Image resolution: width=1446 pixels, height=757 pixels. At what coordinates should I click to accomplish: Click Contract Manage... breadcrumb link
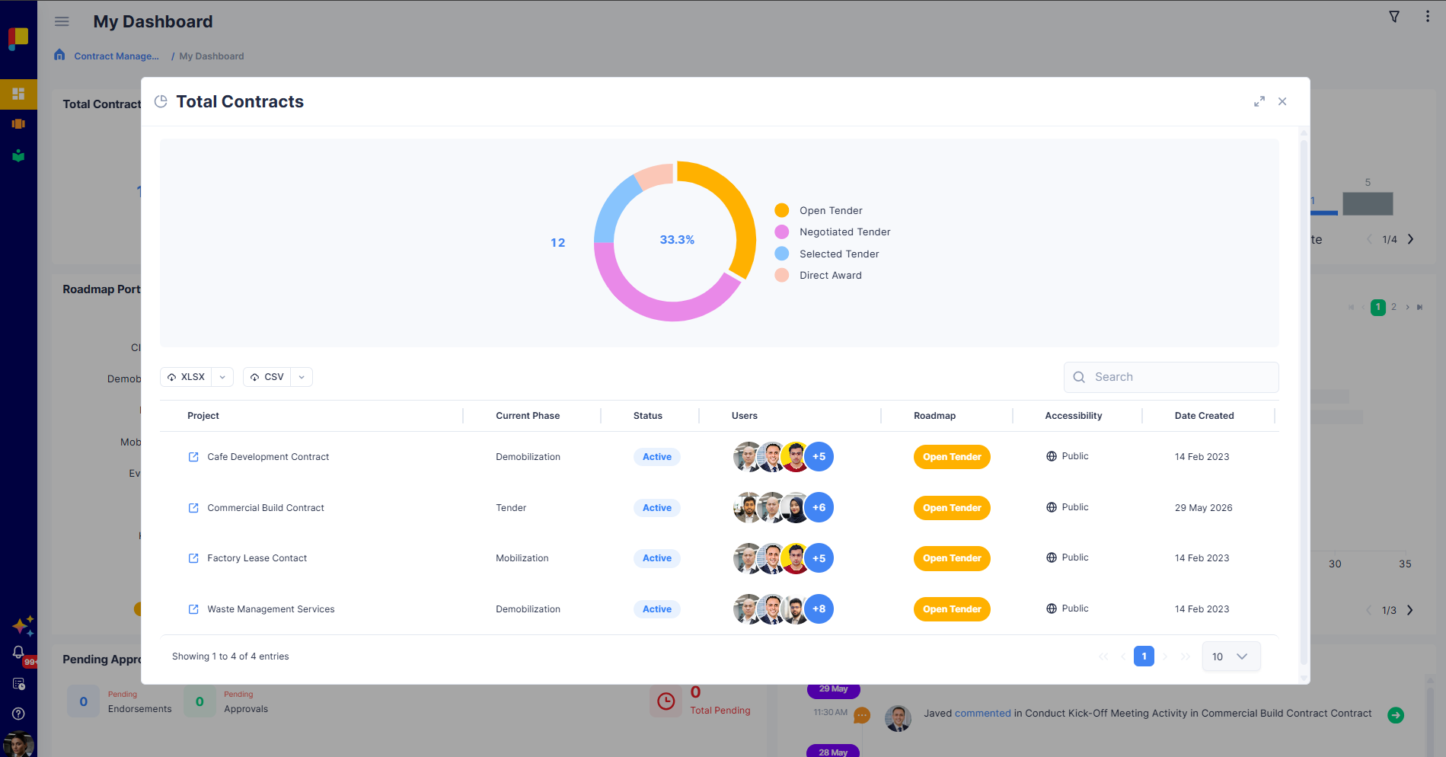[x=117, y=56]
